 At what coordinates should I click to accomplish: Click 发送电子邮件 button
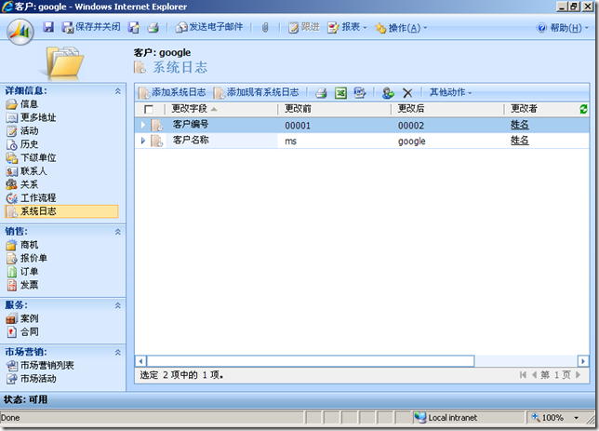(x=209, y=27)
